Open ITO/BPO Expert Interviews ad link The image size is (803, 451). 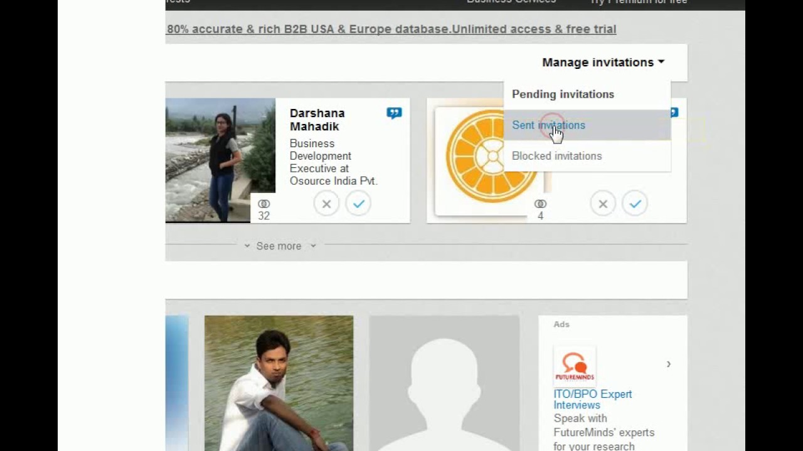point(592,400)
